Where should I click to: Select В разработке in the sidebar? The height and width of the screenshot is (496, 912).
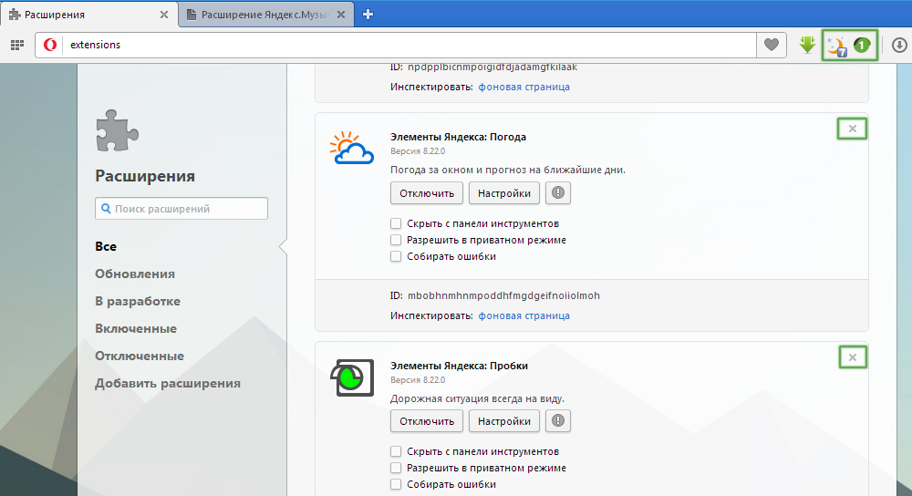point(138,301)
